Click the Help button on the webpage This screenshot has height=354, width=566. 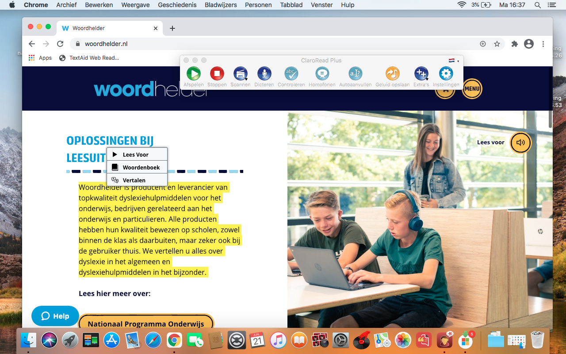pos(55,316)
